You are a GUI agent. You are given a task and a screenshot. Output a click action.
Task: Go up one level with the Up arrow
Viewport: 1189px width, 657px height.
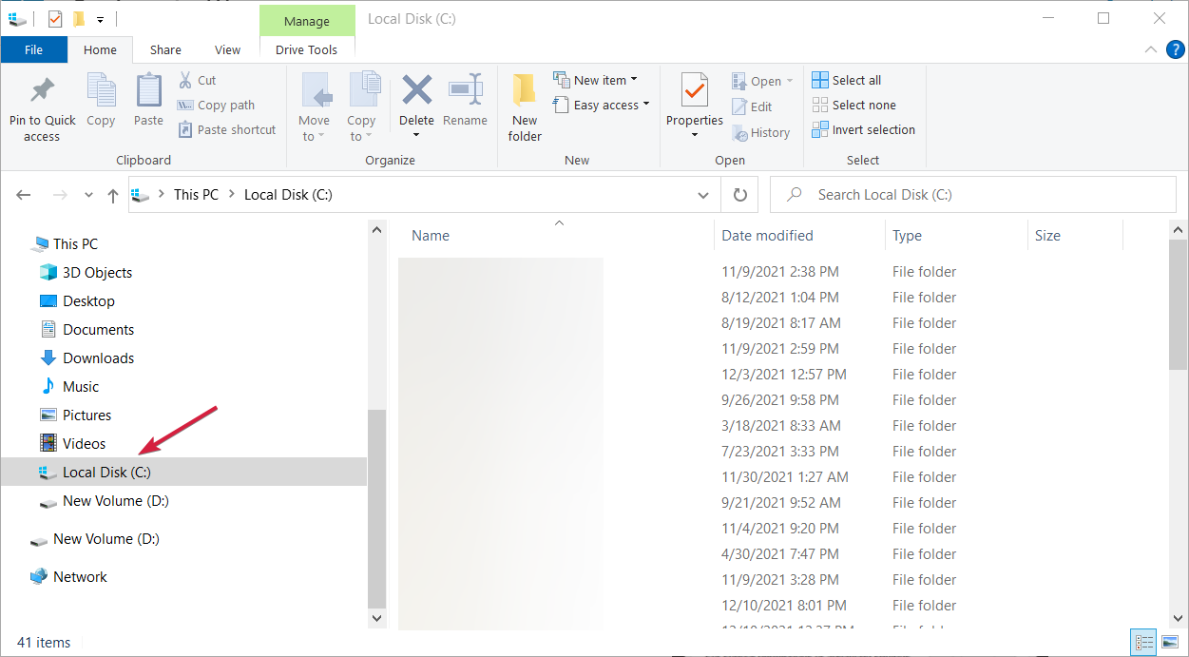click(x=113, y=195)
